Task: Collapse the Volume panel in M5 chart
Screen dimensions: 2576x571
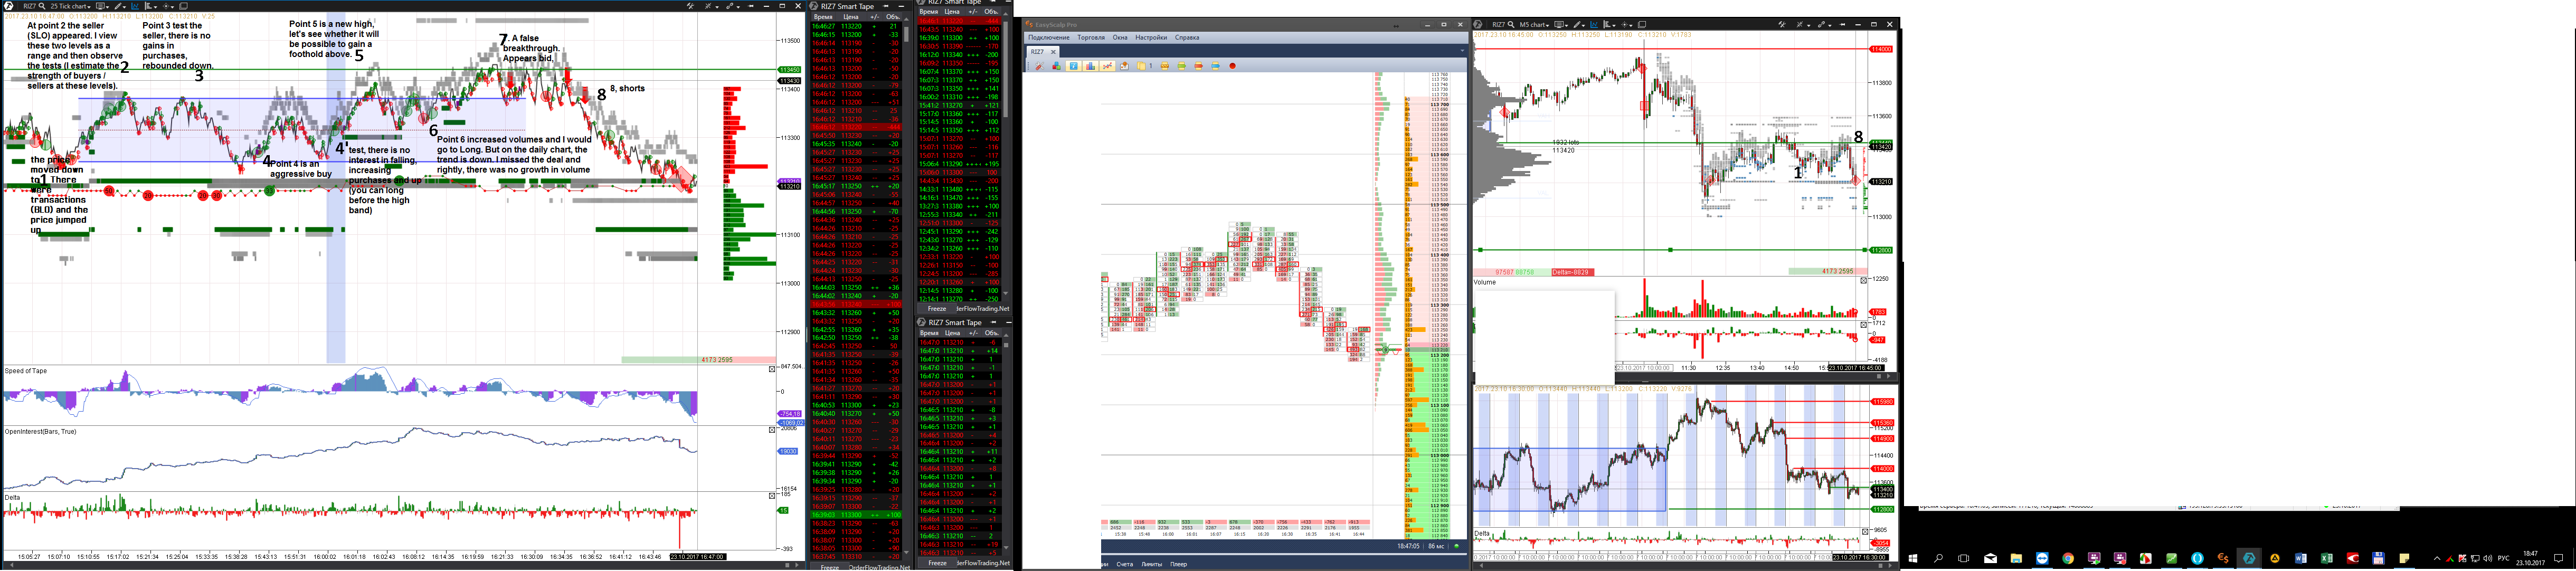Action: [x=1863, y=280]
